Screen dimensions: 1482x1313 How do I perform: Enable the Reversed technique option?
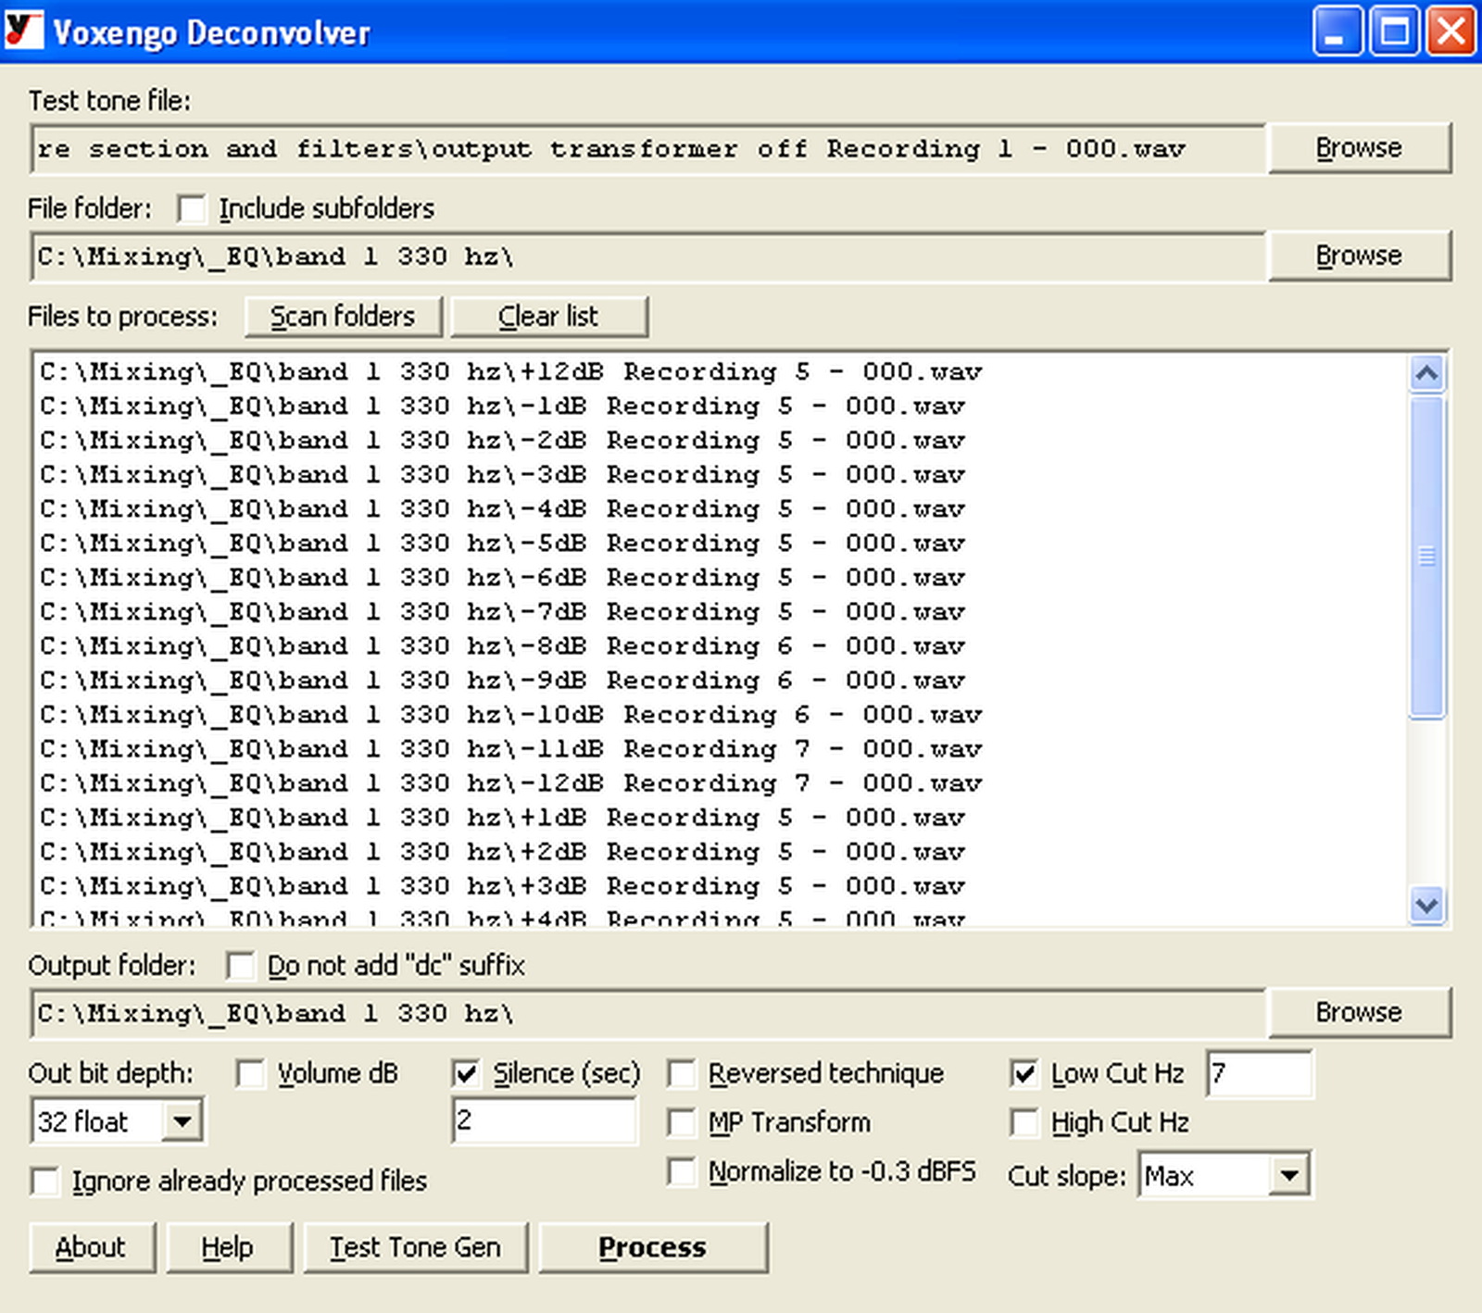point(682,1073)
